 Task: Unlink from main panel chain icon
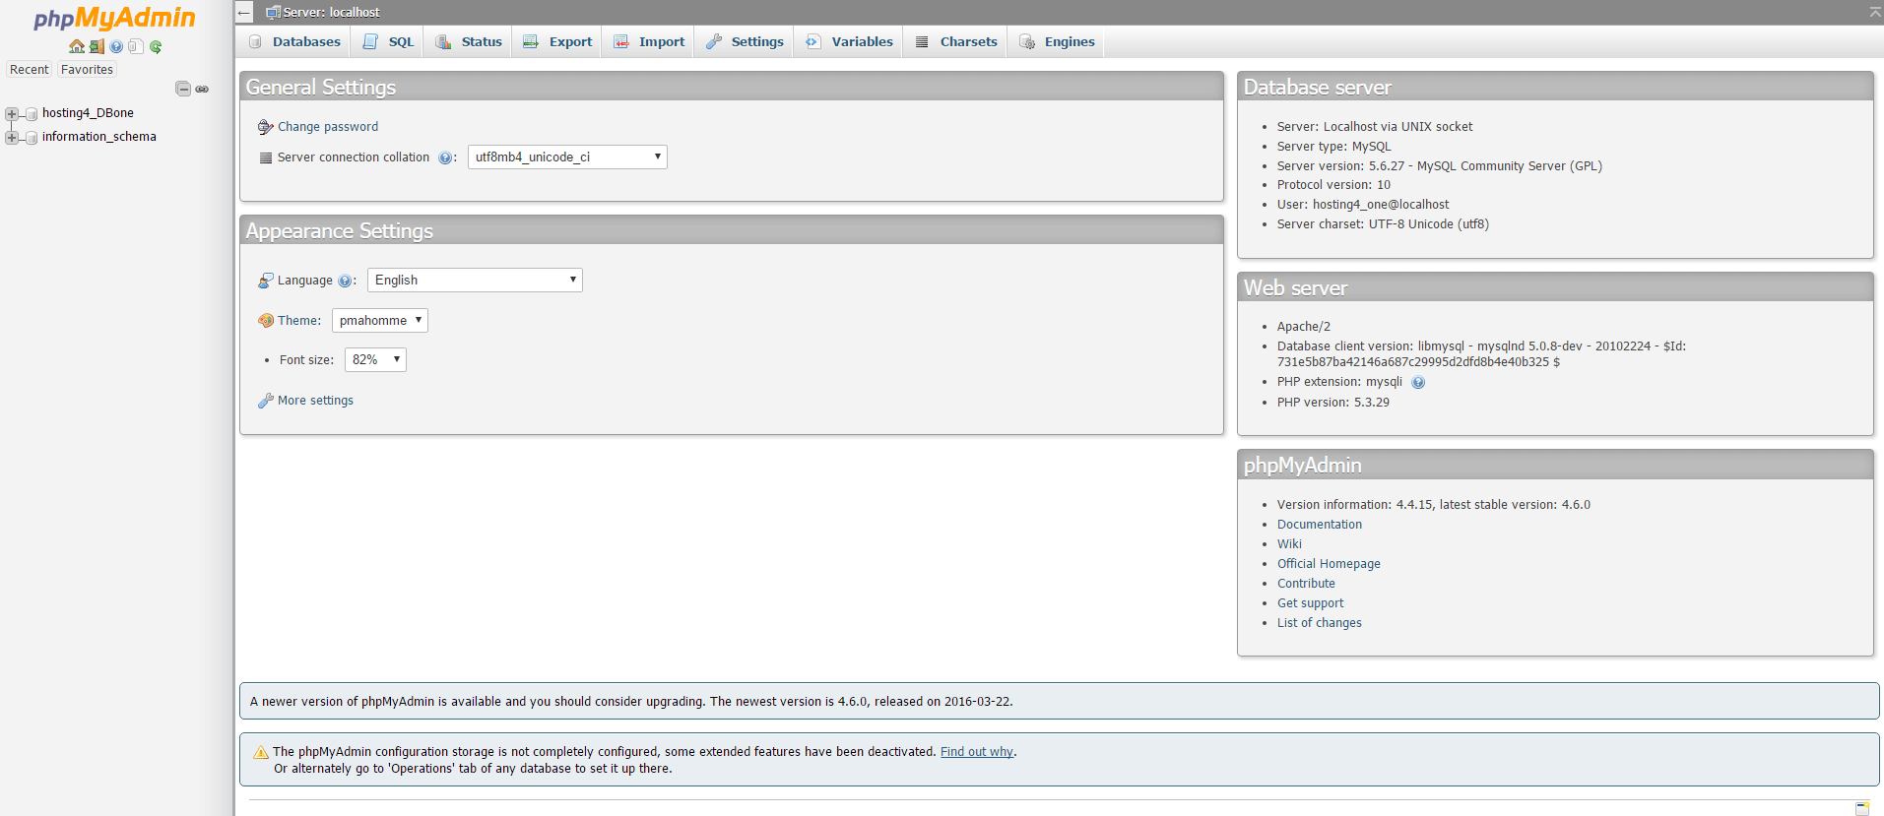[202, 89]
